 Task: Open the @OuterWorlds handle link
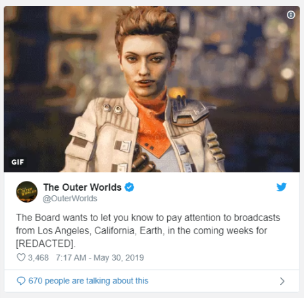70,199
